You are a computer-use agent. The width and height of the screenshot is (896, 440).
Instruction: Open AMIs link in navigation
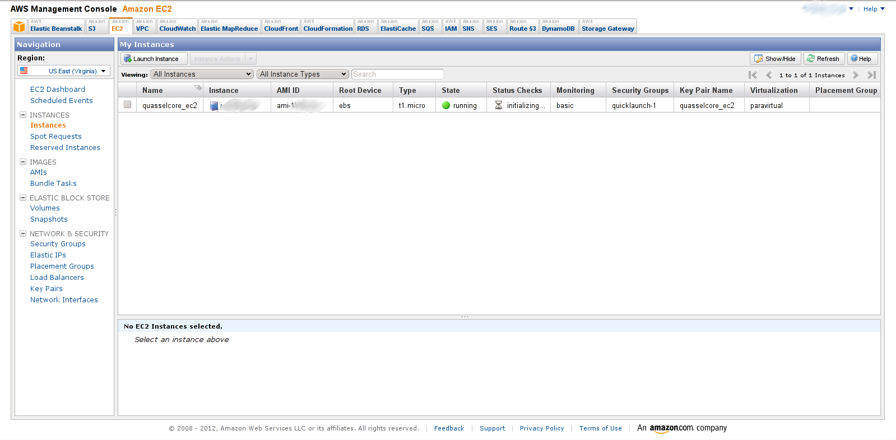pos(39,172)
